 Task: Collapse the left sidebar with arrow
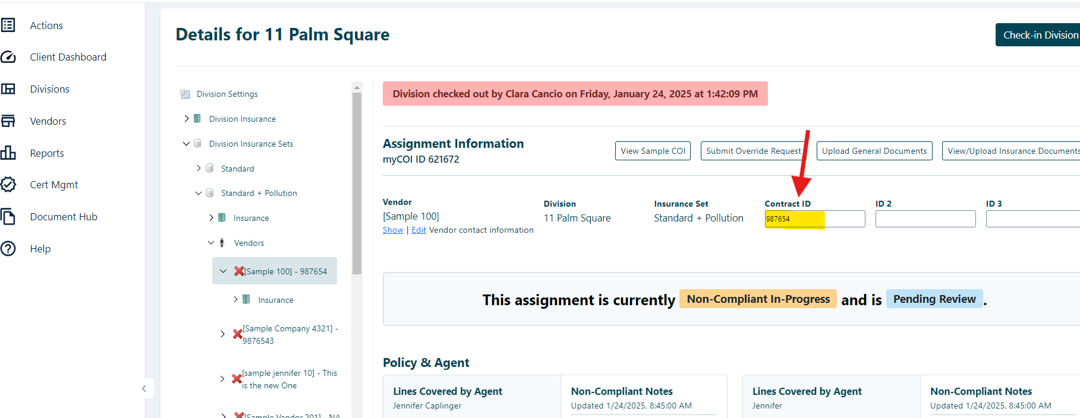tap(144, 389)
